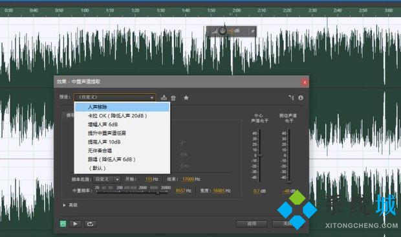Image resolution: width=401 pixels, height=237 pixels.
Task: Click the HUD +0 dB gain value
Action: pos(234,31)
